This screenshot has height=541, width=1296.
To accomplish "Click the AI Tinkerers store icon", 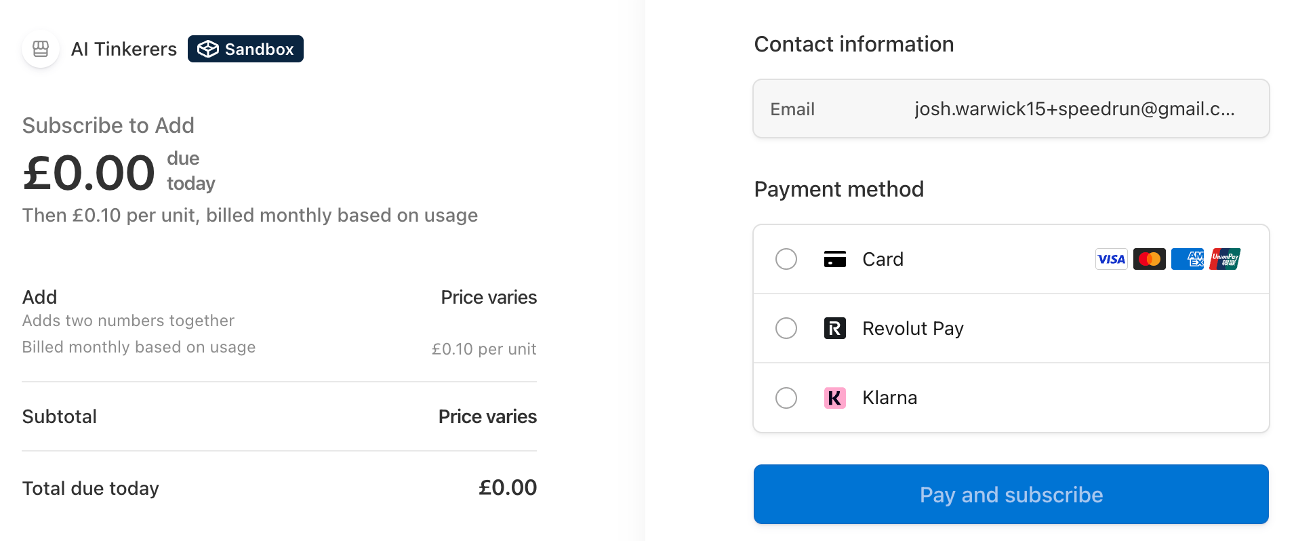I will [x=41, y=49].
